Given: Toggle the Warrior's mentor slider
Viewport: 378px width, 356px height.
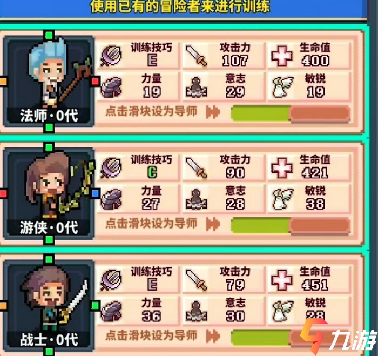Looking at the screenshot, I should (x=290, y=338).
